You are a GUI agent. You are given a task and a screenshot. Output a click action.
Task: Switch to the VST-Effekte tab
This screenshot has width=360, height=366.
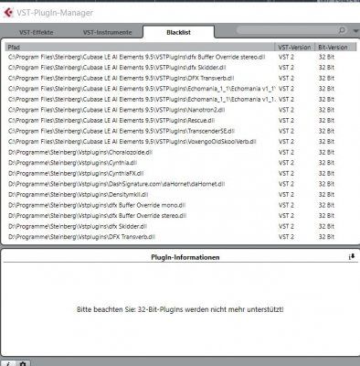click(37, 32)
